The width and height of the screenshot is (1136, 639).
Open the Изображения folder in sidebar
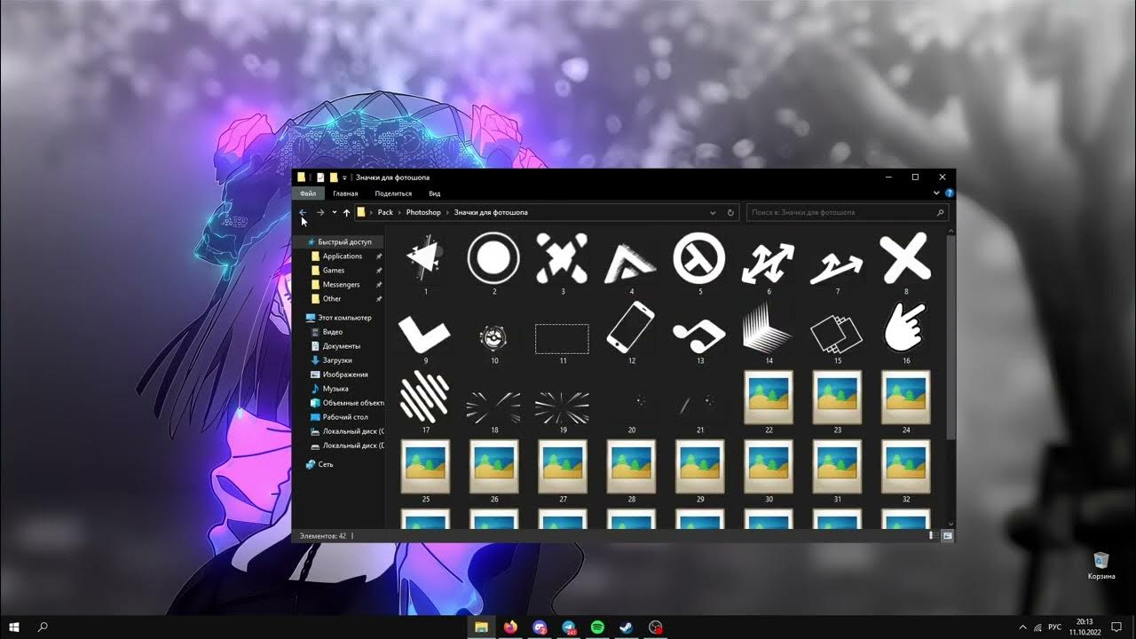pos(345,375)
